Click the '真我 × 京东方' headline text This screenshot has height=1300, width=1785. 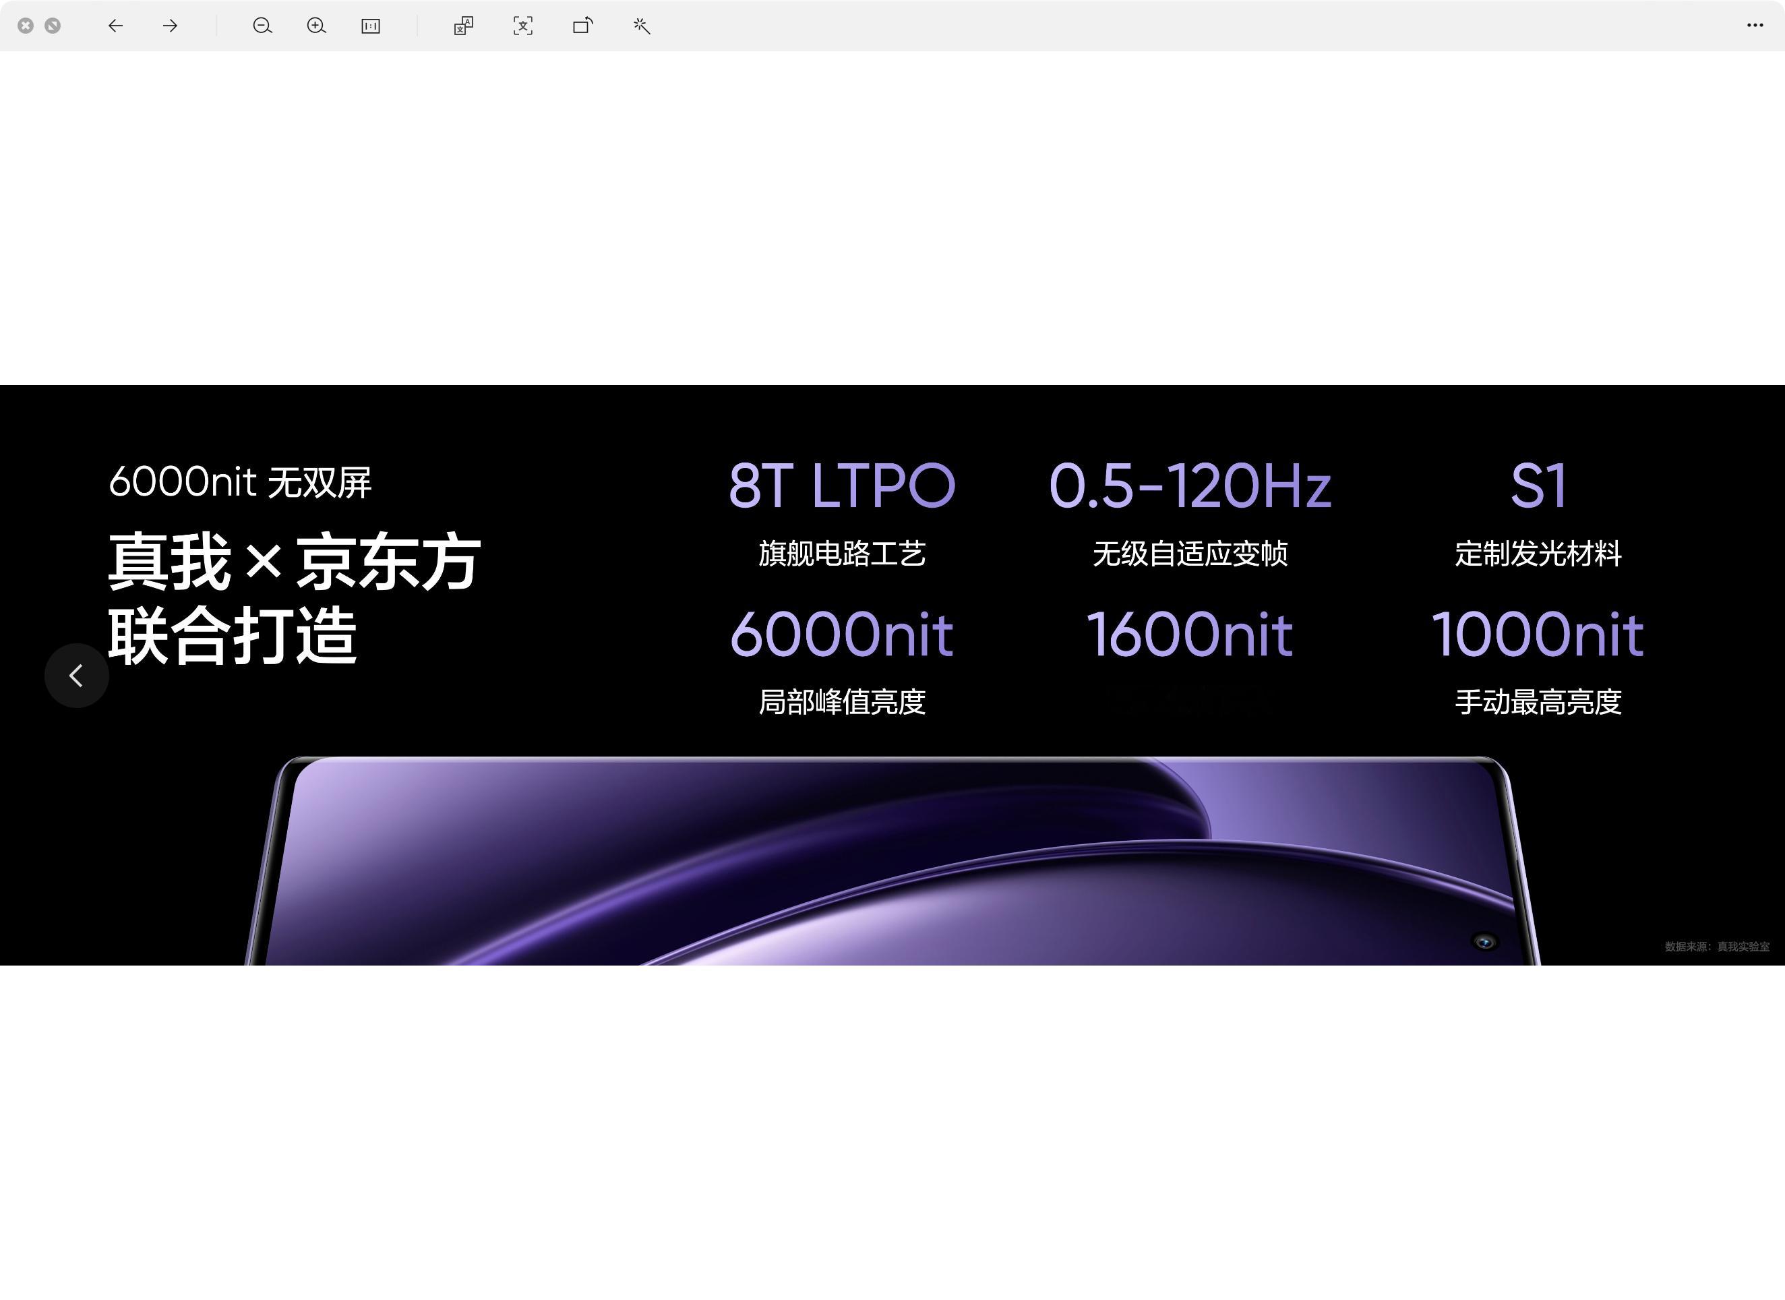click(x=295, y=562)
